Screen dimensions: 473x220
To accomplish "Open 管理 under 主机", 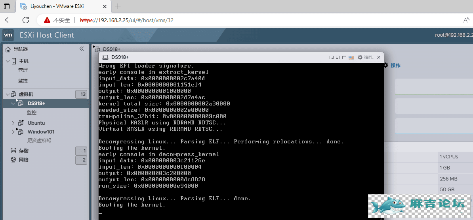I will [x=23, y=70].
